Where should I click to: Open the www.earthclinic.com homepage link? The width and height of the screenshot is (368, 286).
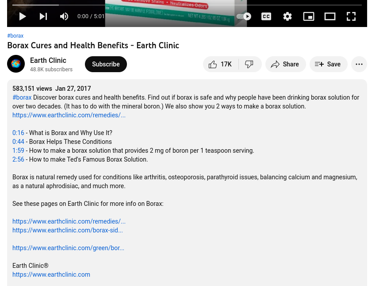51,274
